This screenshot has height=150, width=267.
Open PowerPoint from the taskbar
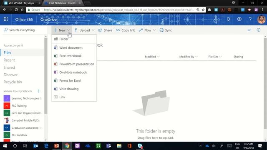(57, 146)
